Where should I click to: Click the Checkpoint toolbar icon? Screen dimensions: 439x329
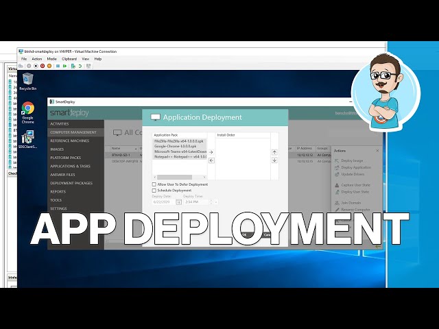click(x=73, y=66)
